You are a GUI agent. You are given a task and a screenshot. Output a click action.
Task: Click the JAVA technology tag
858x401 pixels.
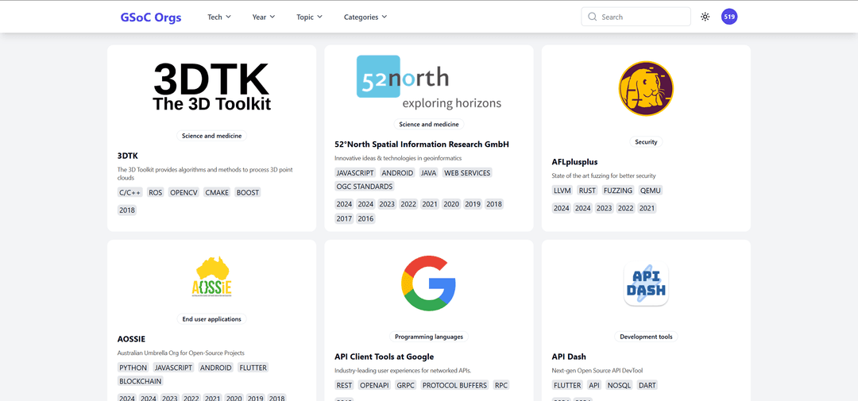click(x=428, y=173)
